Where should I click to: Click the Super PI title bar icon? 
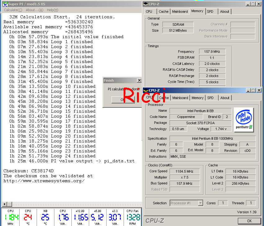[x=5, y=4]
